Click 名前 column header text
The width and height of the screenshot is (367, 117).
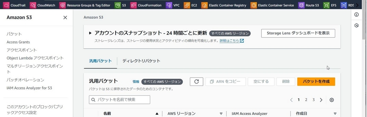click(107, 114)
